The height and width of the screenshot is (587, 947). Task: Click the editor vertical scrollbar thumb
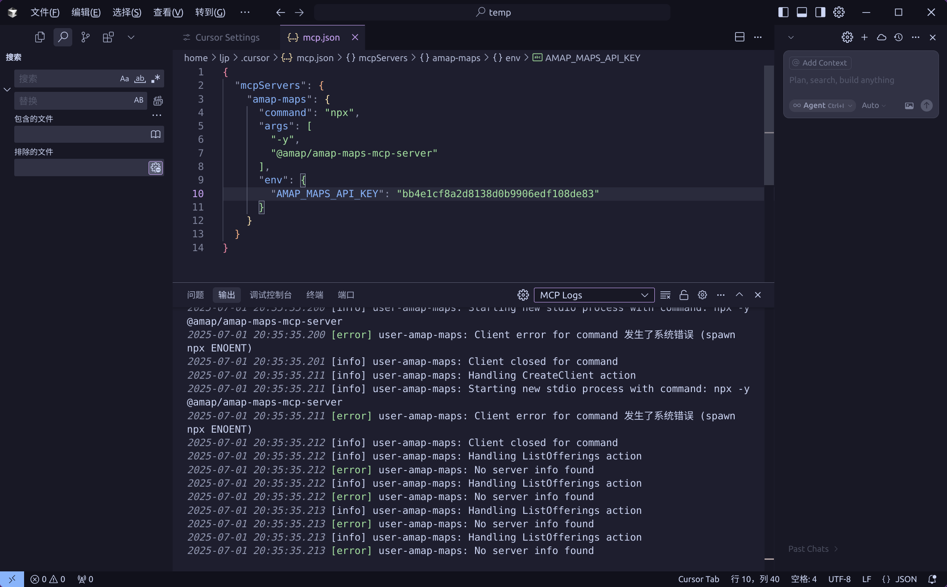[x=768, y=125]
